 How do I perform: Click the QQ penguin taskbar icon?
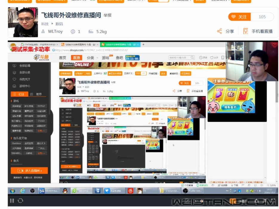coord(65,191)
